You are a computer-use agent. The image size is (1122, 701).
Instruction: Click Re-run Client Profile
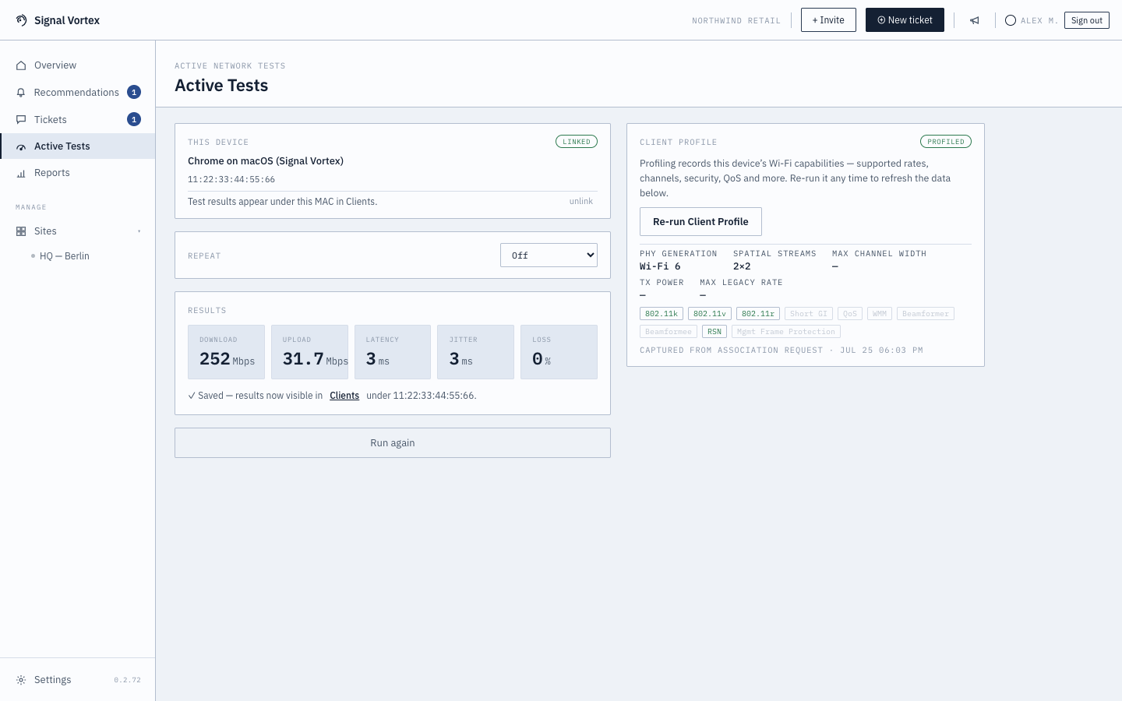tap(700, 222)
